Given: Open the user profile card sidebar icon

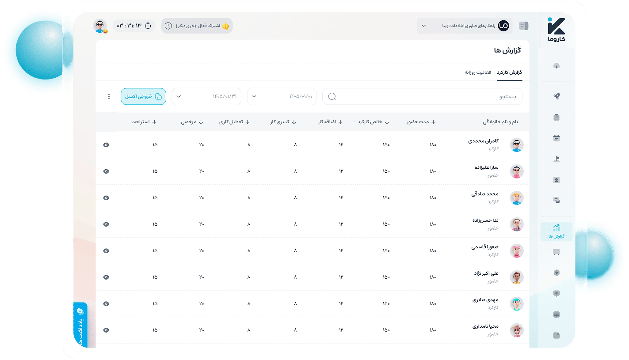Looking at the screenshot, I should click(557, 180).
